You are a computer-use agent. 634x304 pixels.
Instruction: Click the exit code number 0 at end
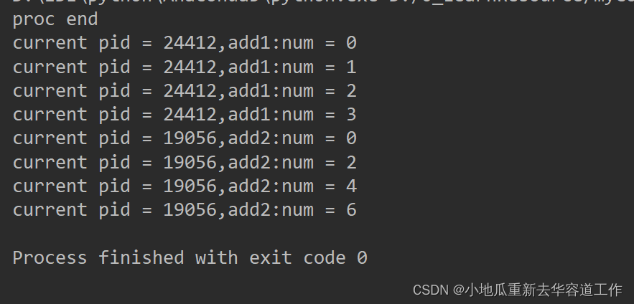362,257
